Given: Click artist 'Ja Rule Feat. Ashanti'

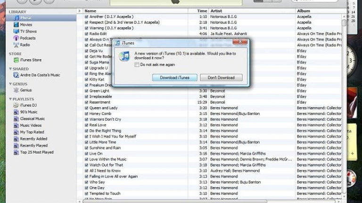Looking at the screenshot, I should point(228,34).
